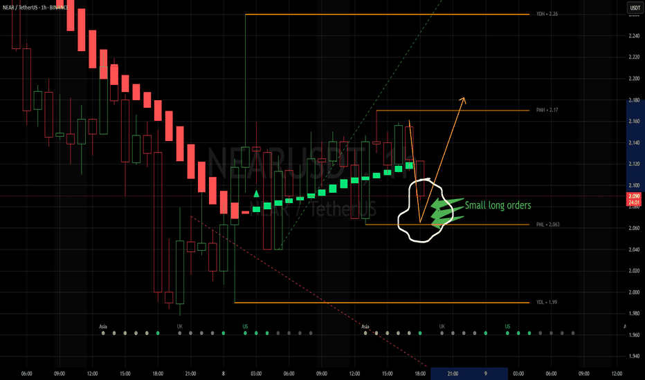The width and height of the screenshot is (645, 380).
Task: Select the PHL • 2.063 level label
Action: [547, 225]
